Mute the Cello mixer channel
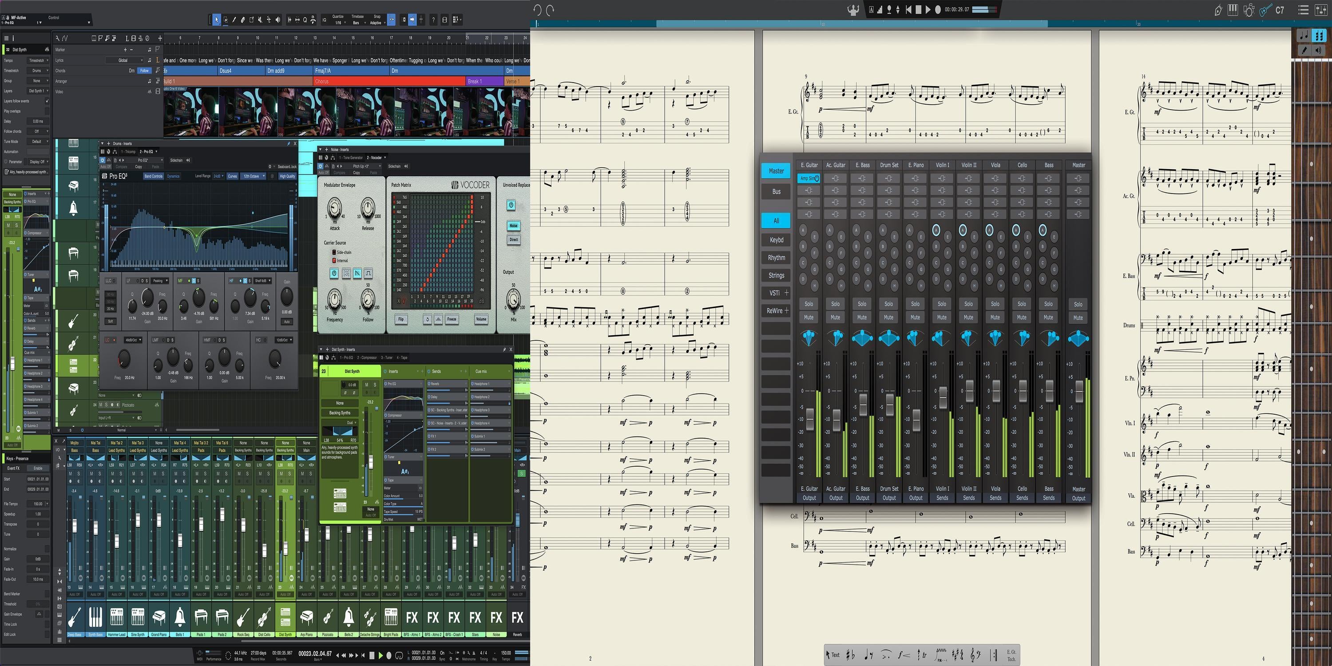Viewport: 1332px width, 666px height. pos(1022,317)
